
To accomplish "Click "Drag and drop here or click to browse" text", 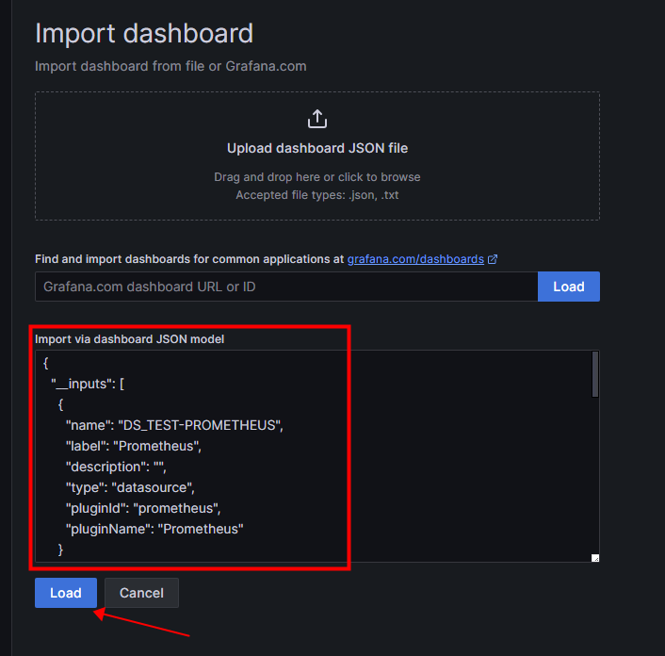I will click(x=317, y=177).
